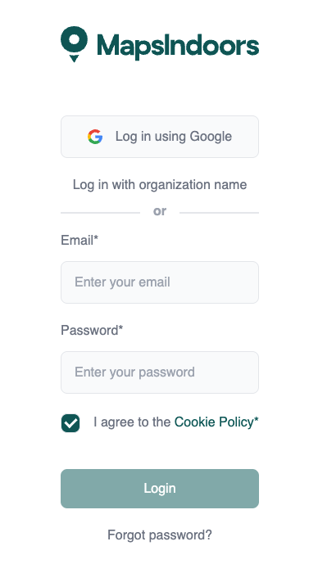This screenshot has height=573, width=318.
Task: Click the "or" divider text
Action: tap(160, 211)
